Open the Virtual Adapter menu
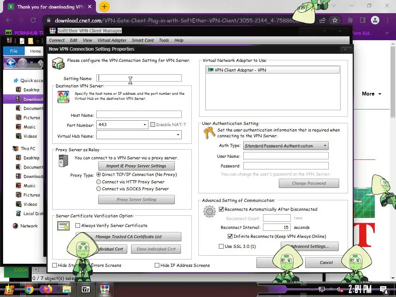396x297 pixels. (x=112, y=40)
